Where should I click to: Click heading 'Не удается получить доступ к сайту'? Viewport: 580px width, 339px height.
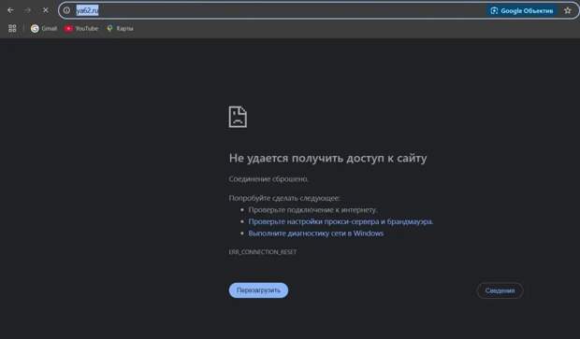327,158
